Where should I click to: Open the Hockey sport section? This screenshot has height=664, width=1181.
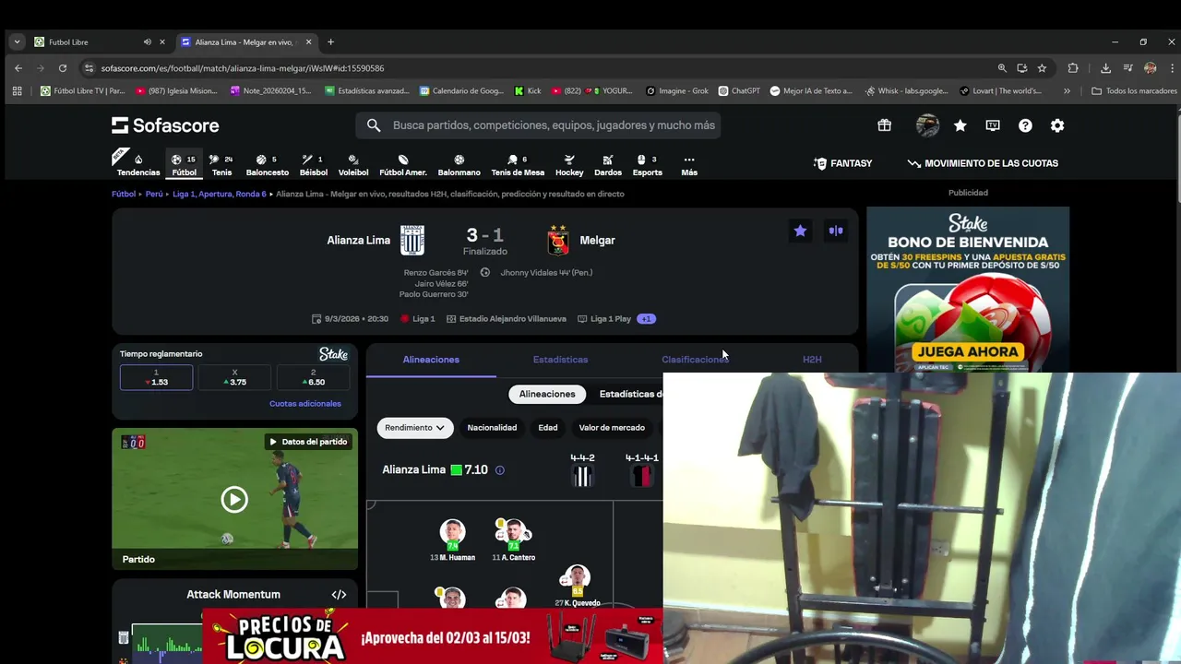click(x=569, y=164)
